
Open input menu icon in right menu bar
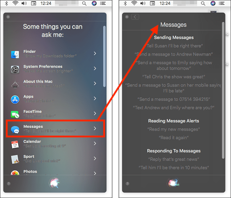[152, 4]
